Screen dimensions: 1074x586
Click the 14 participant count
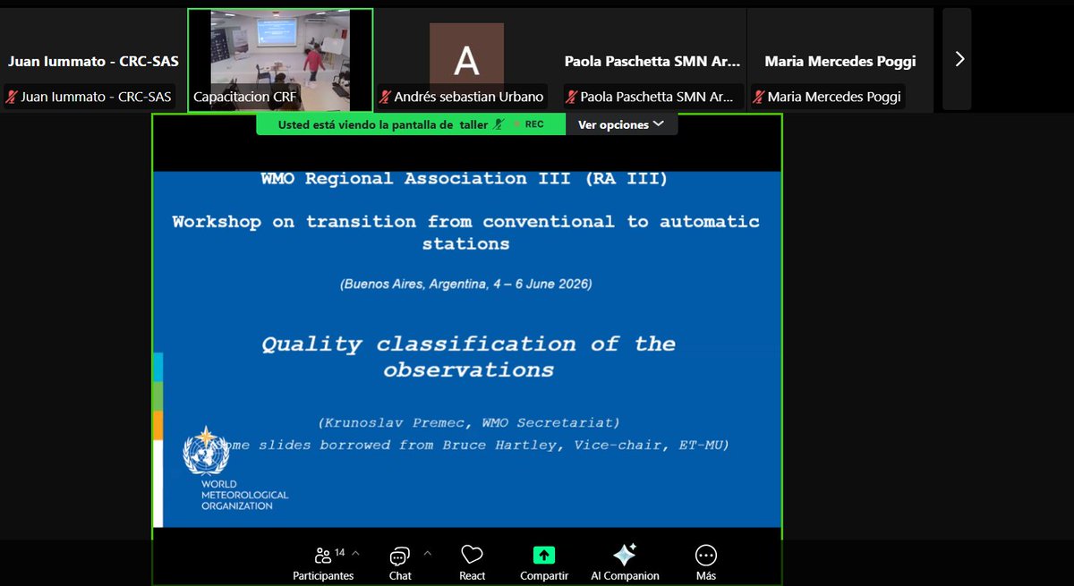coord(340,553)
